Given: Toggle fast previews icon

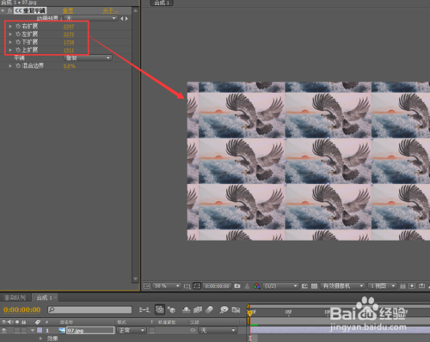Looking at the screenshot, I should (x=412, y=286).
